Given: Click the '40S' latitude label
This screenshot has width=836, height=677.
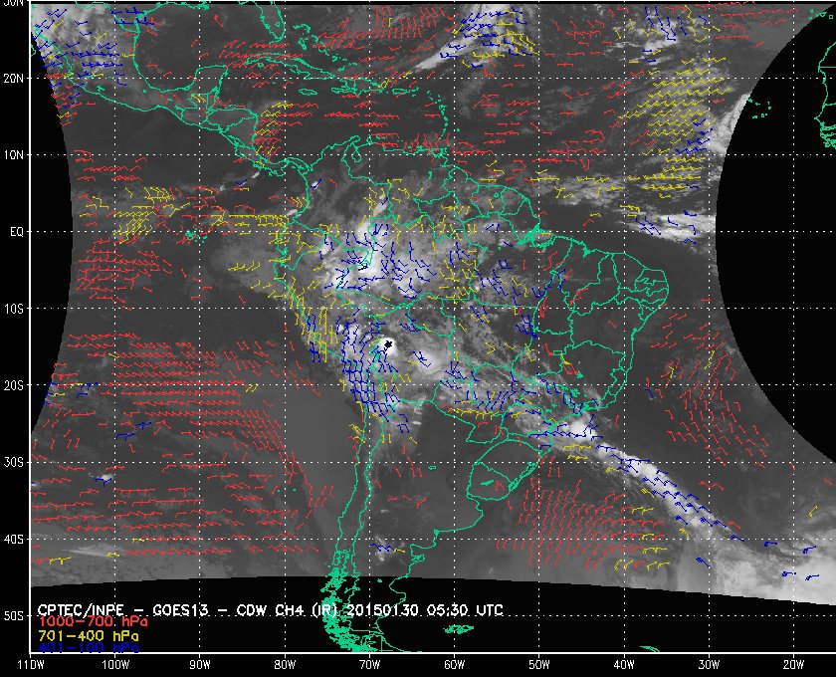Looking at the screenshot, I should (x=13, y=540).
